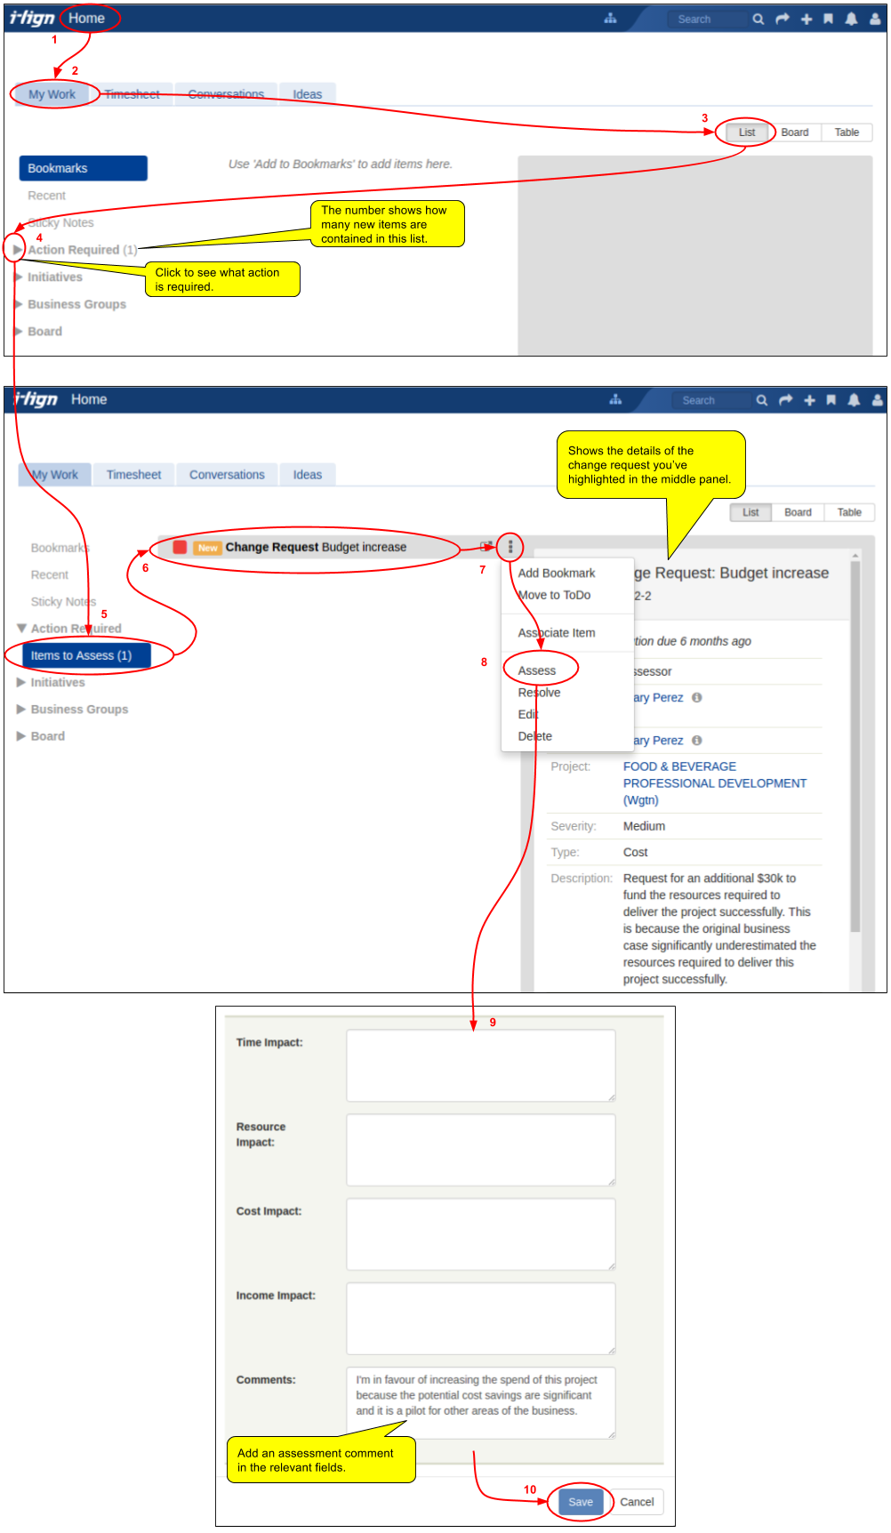
Task: Click plus add icon in second screenshot header
Action: [809, 400]
